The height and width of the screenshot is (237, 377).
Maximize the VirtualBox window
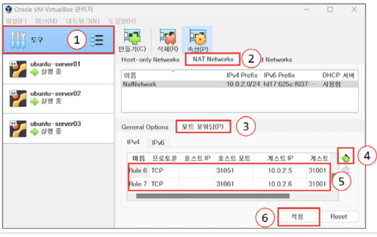click(330, 9)
